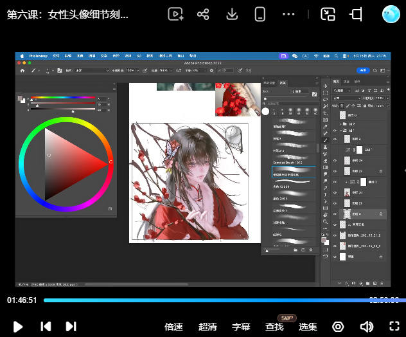This screenshot has width=406, height=337.
Task: Create new brush in Brushes panel
Action: 303,250
